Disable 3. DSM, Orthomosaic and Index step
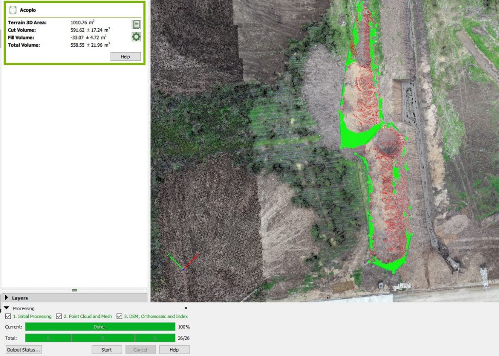Screen dimensions: 499x356 pos(119,317)
